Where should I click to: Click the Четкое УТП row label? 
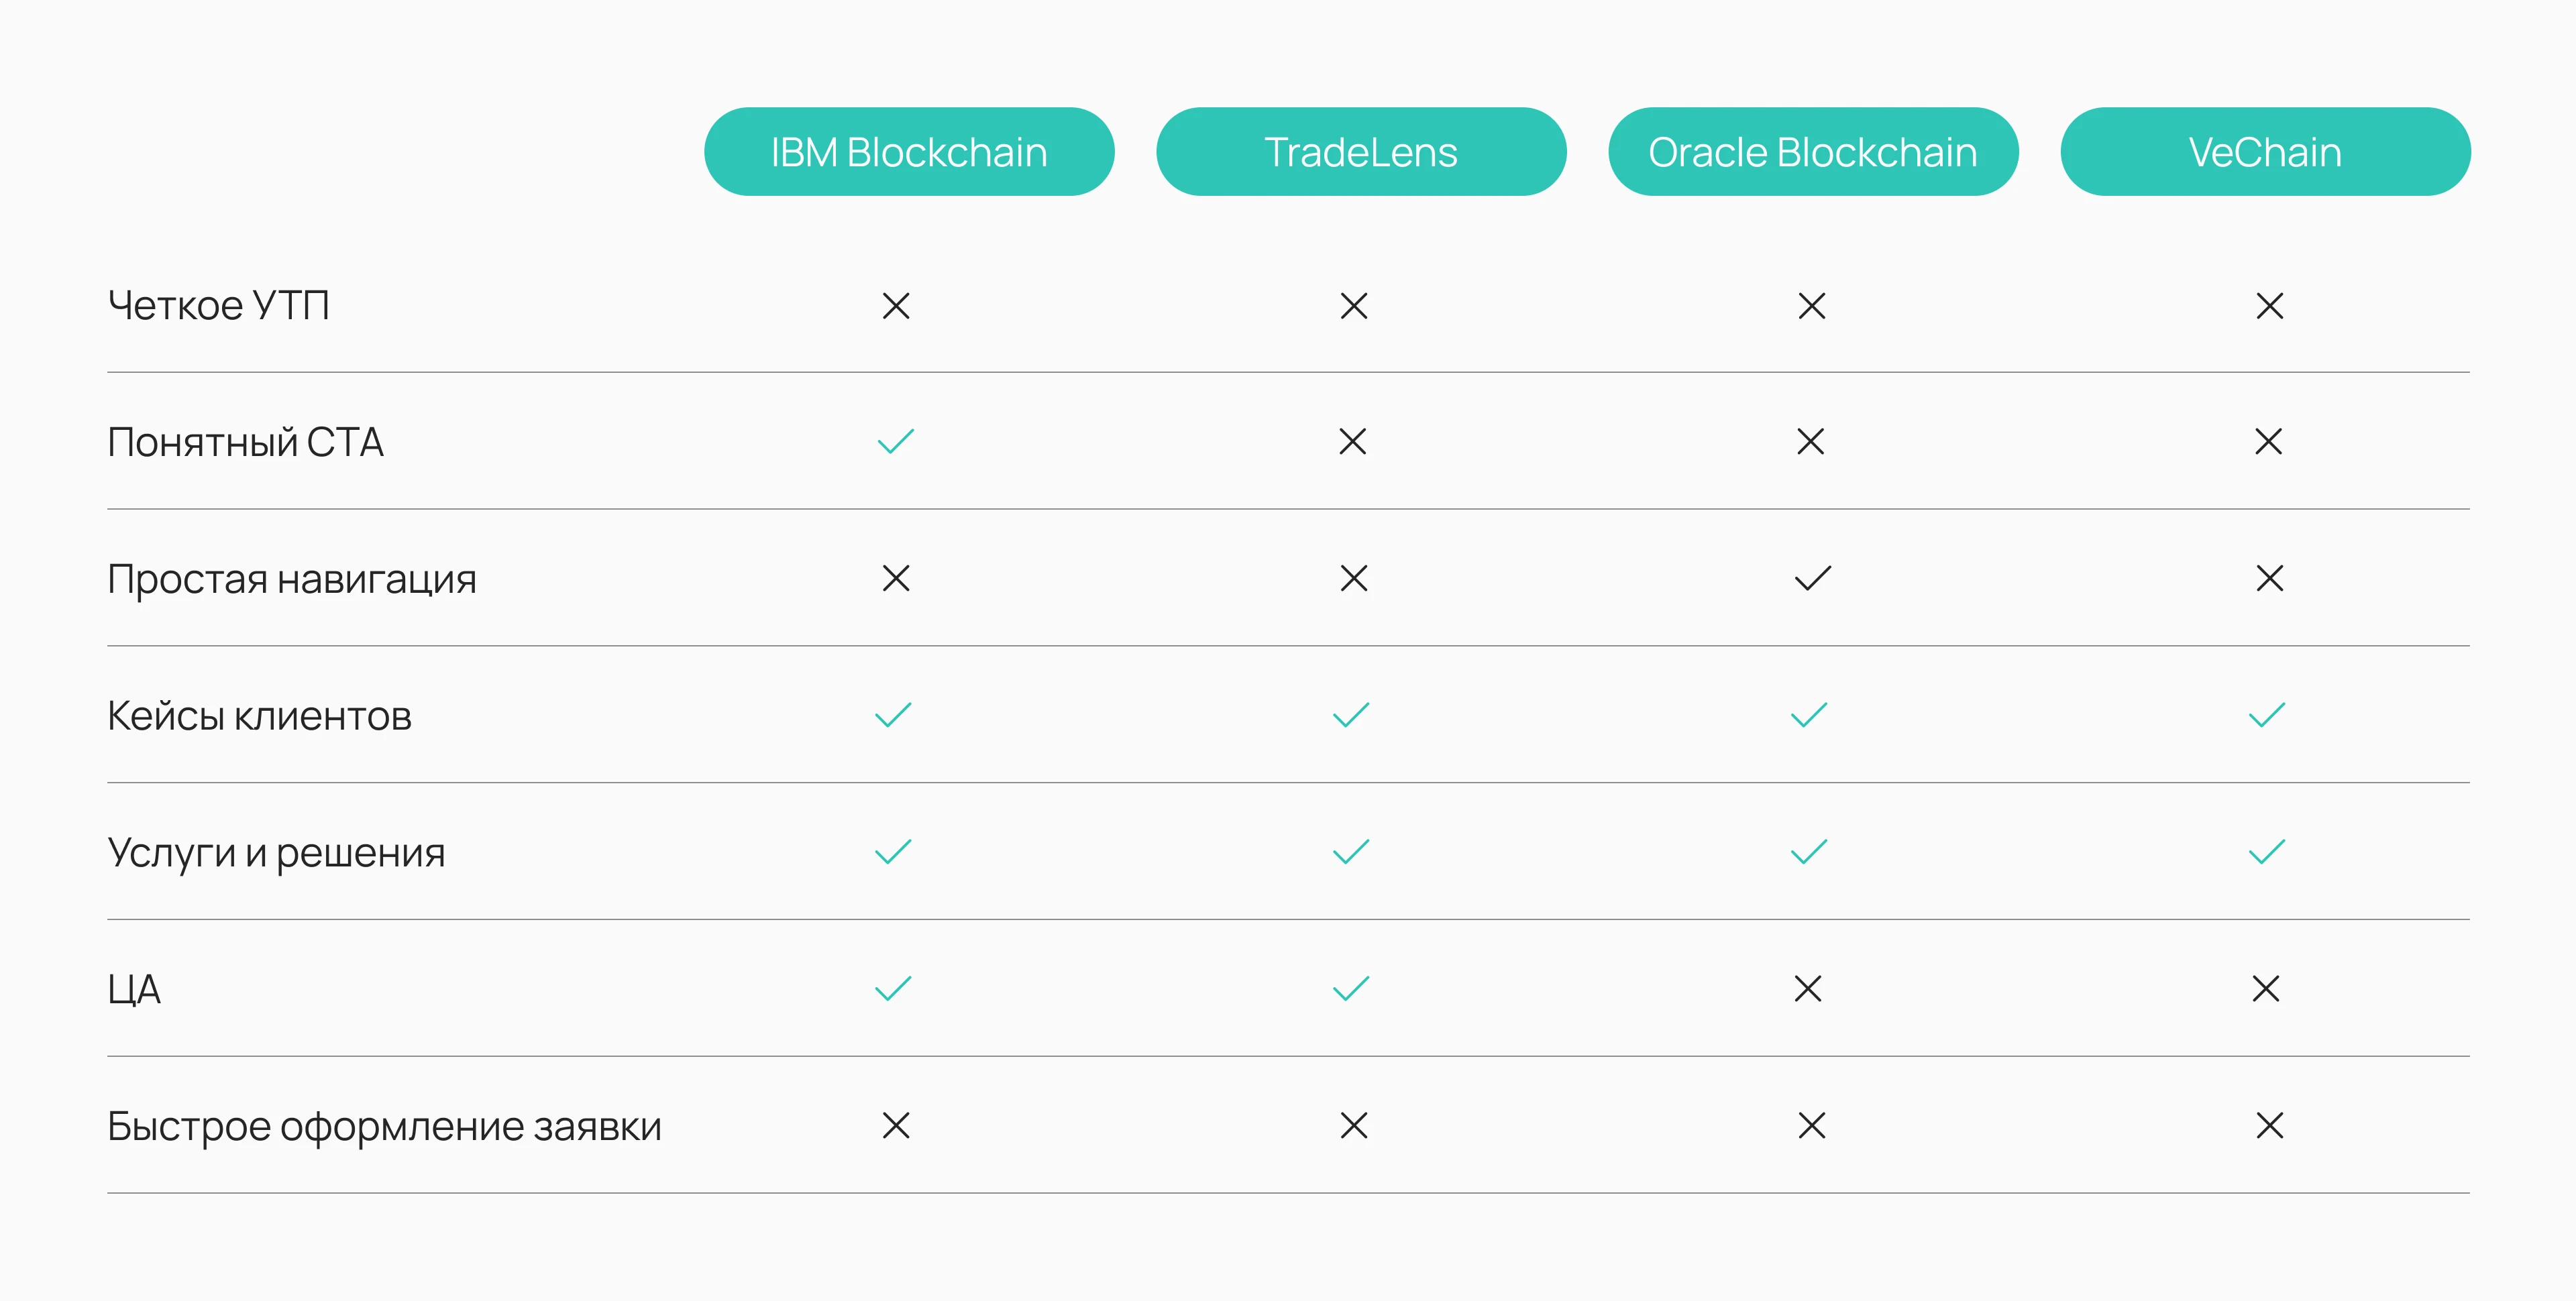coord(218,305)
